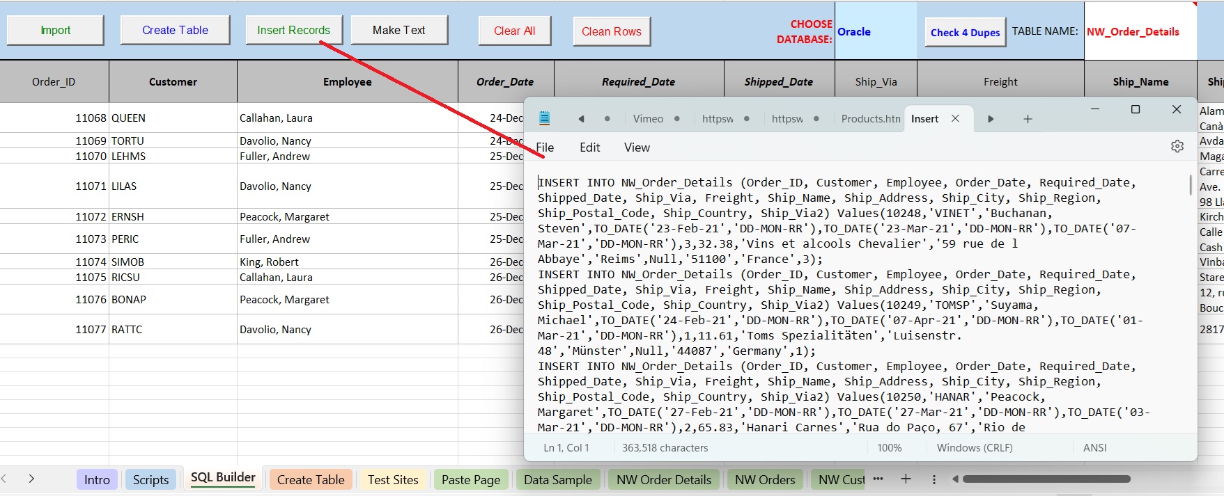Screen dimensions: 1224x496
Task: Select the Insert tab in Notepad
Action: 924,119
